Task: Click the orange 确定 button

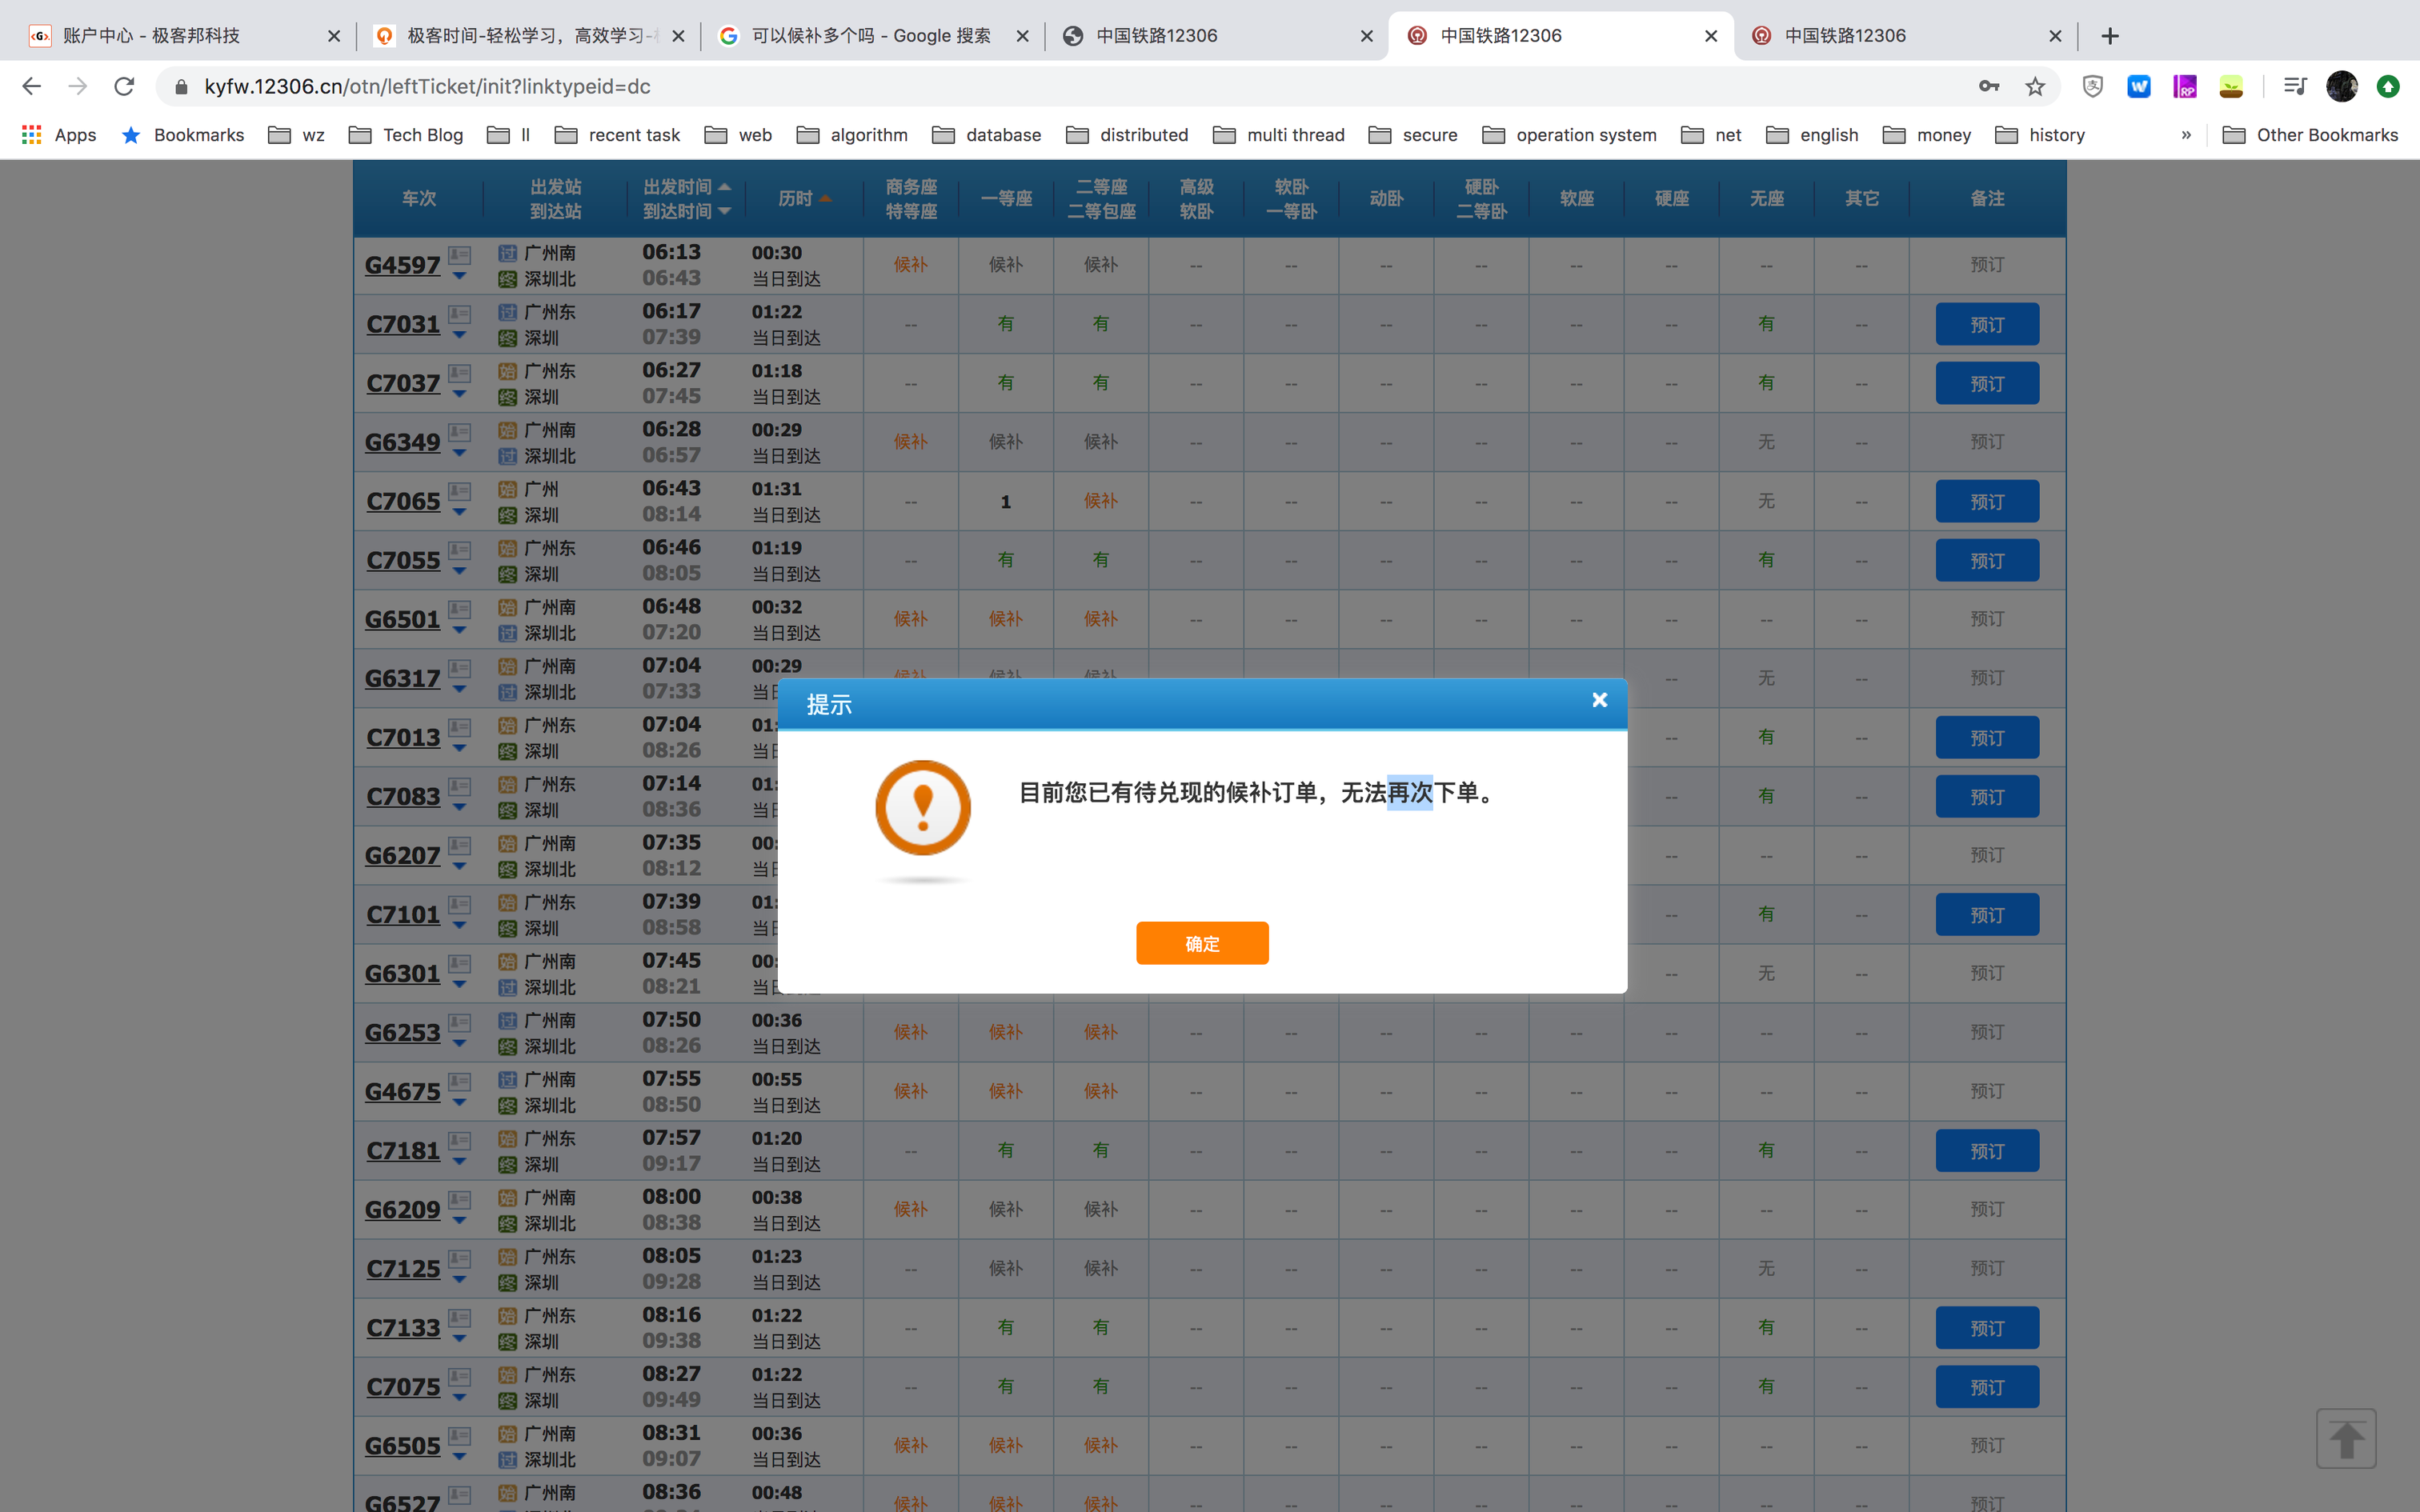Action: pos(1202,943)
